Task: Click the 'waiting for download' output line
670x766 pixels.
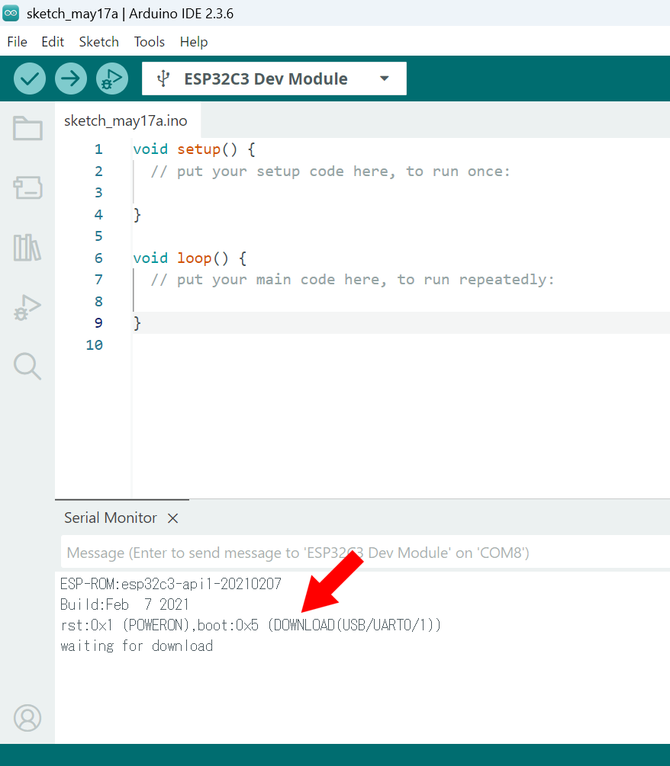Action: point(137,646)
